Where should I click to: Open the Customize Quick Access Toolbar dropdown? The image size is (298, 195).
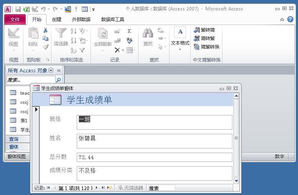tap(93, 9)
